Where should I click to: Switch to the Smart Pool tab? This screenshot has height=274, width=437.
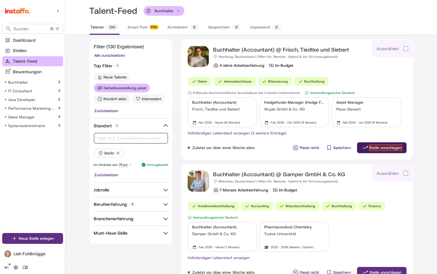143,27
